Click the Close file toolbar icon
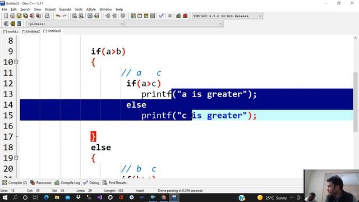Screen dimensions: 359x202 32,16
